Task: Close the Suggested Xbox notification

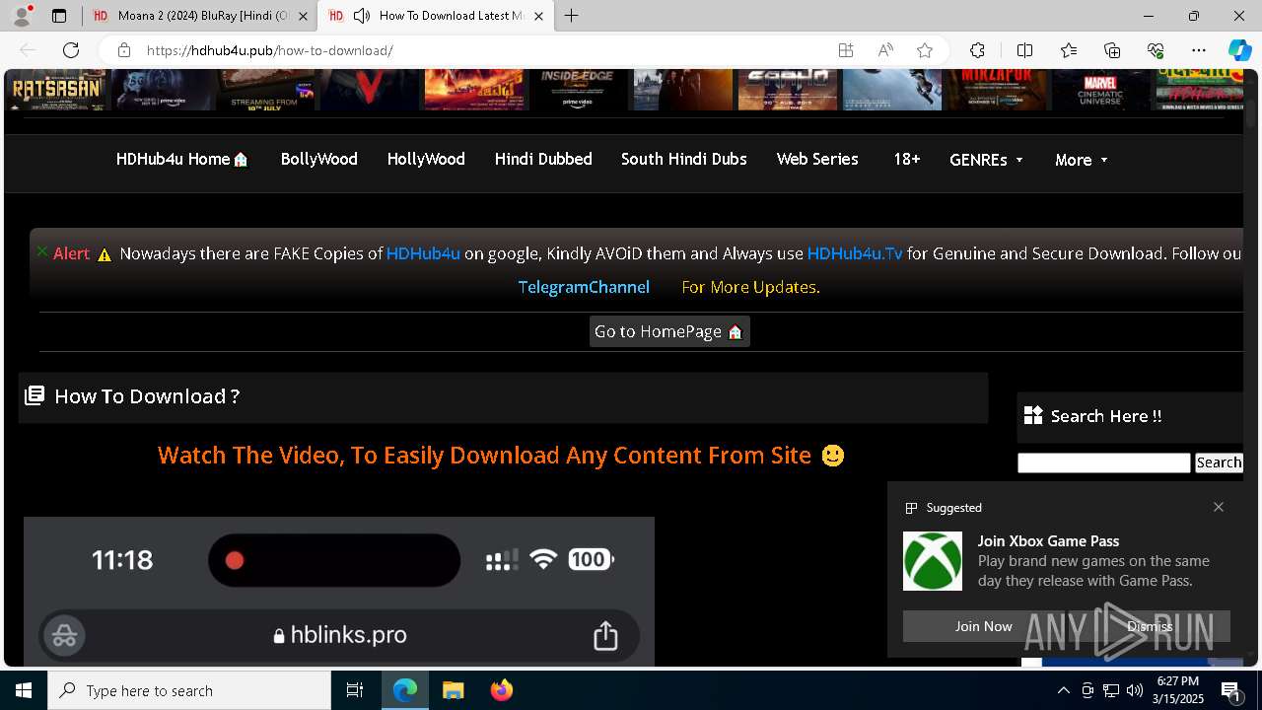Action: tap(1219, 507)
